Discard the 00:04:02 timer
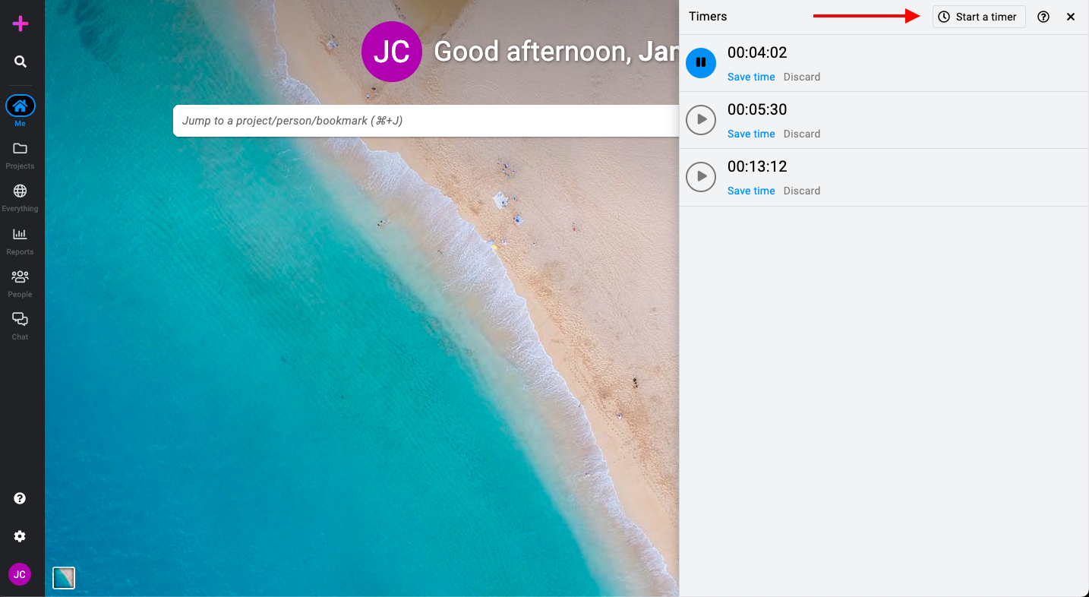The width and height of the screenshot is (1089, 597). (x=802, y=77)
